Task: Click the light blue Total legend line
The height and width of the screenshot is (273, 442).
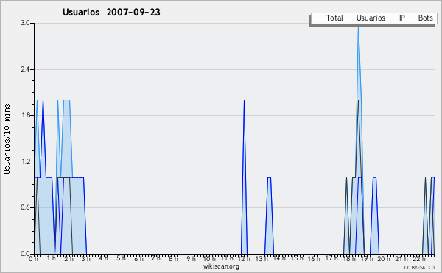Action: coord(318,18)
